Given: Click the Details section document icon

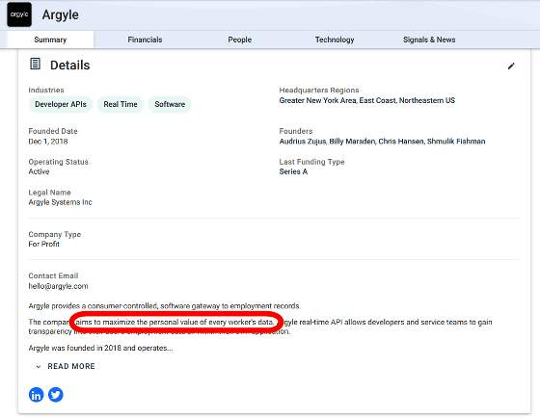Looking at the screenshot, I should click(35, 64).
